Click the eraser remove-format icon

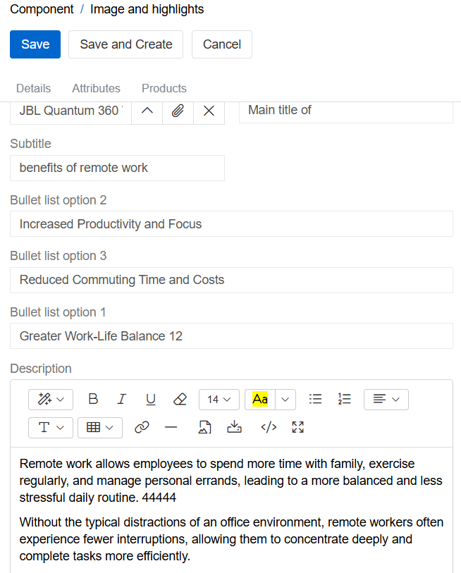[180, 399]
